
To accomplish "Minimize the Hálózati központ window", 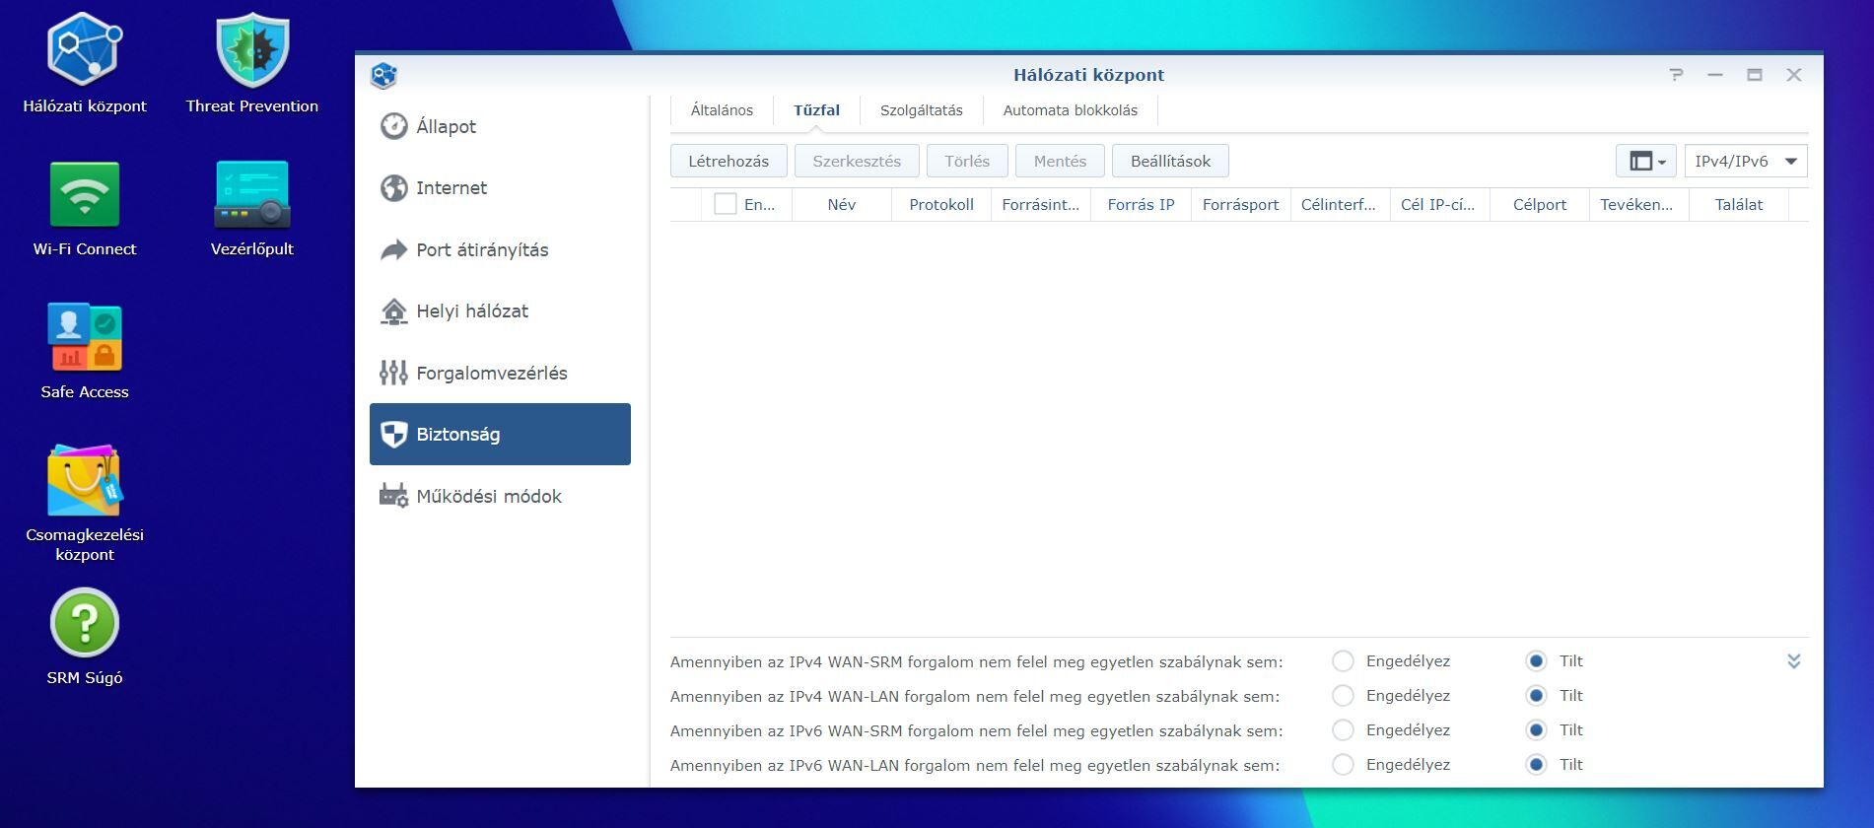I will click(1715, 75).
